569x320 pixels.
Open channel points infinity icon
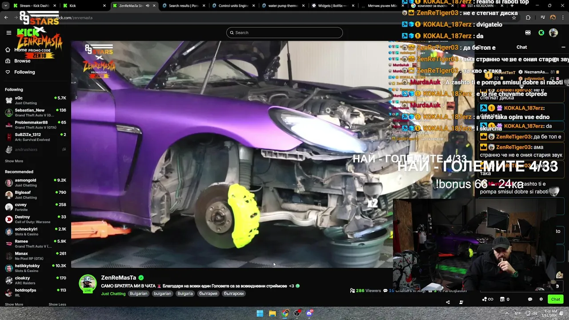[x=487, y=299]
